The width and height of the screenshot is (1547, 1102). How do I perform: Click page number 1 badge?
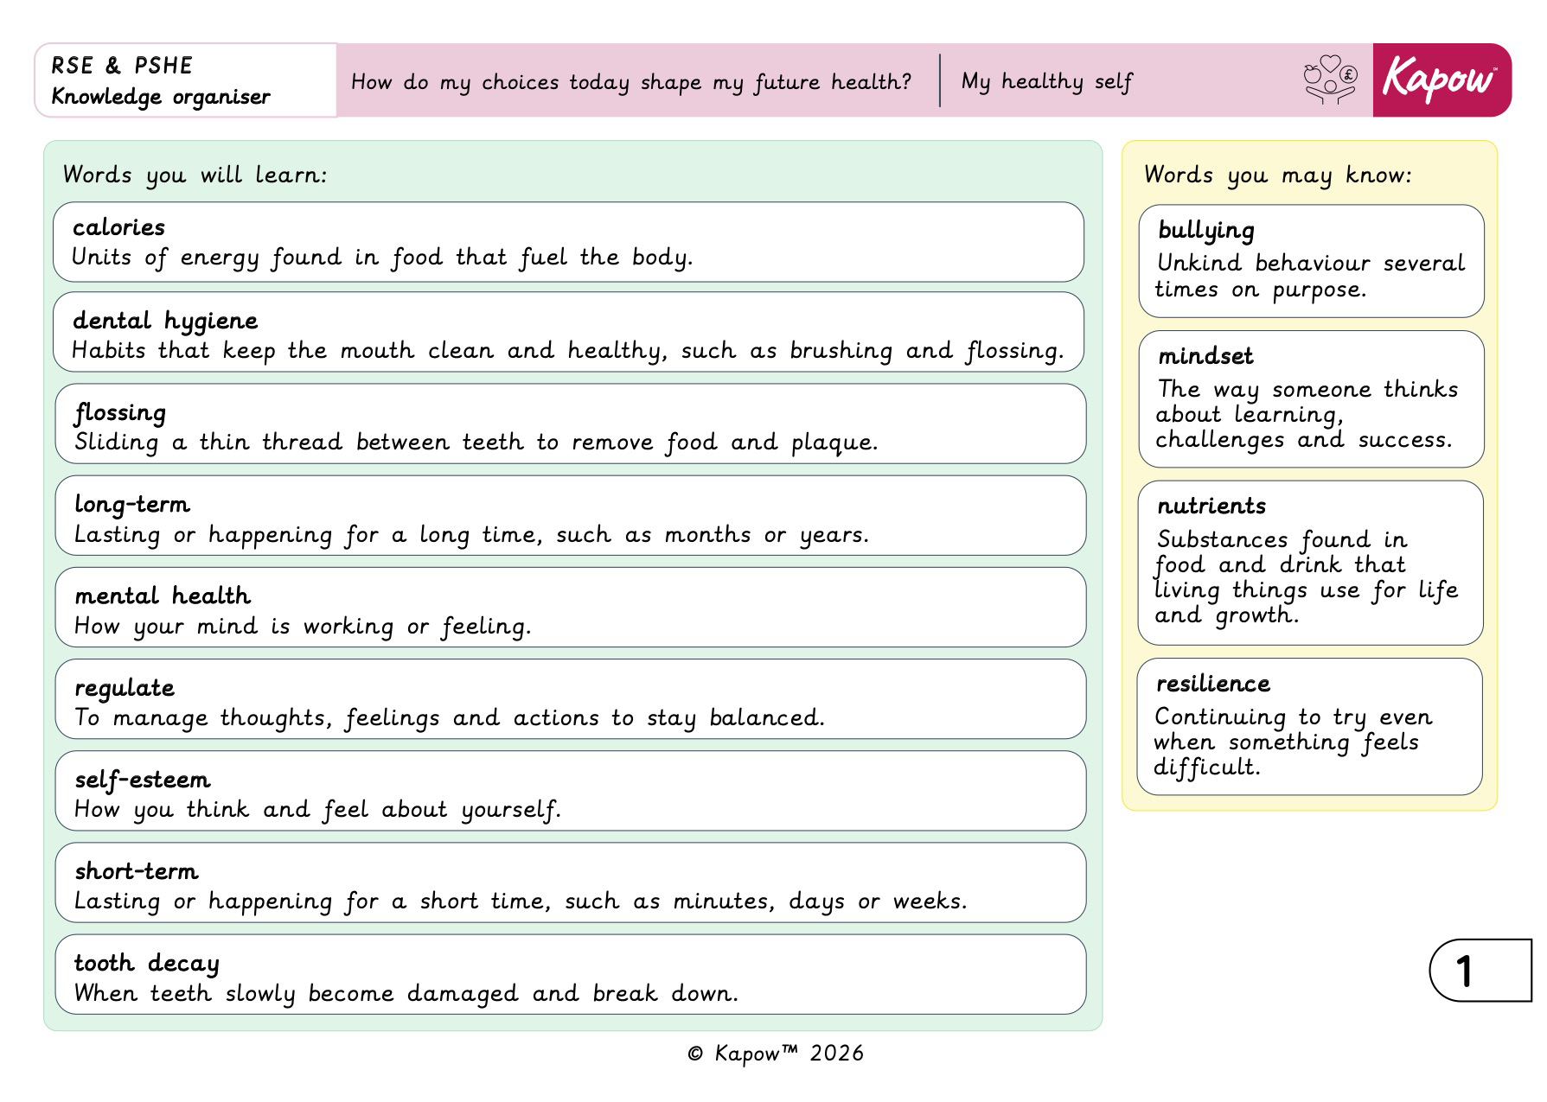pyautogui.click(x=1480, y=971)
